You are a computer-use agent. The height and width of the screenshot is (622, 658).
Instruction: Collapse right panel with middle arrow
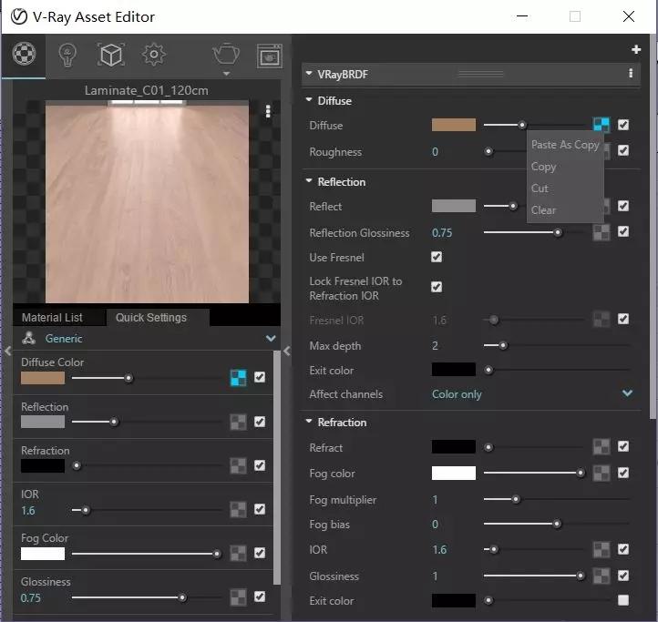[286, 351]
